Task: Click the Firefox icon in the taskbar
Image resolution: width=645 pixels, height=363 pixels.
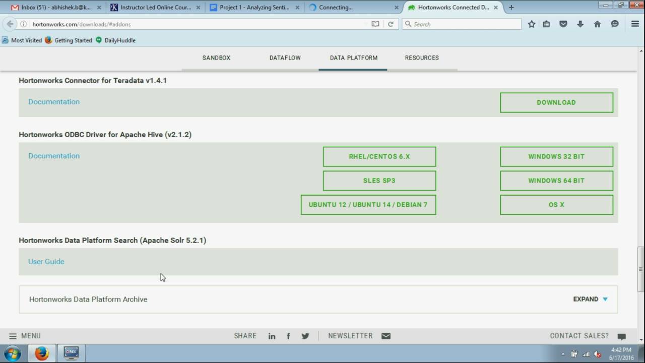Action: [42, 353]
